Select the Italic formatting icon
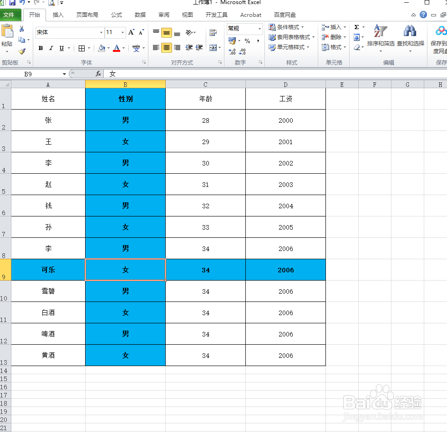The width and height of the screenshot is (447, 432). coord(50,48)
